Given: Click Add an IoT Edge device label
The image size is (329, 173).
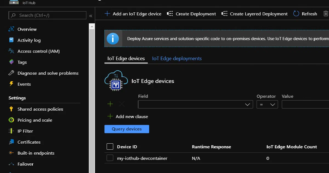Looking at the screenshot, I should point(137,14).
